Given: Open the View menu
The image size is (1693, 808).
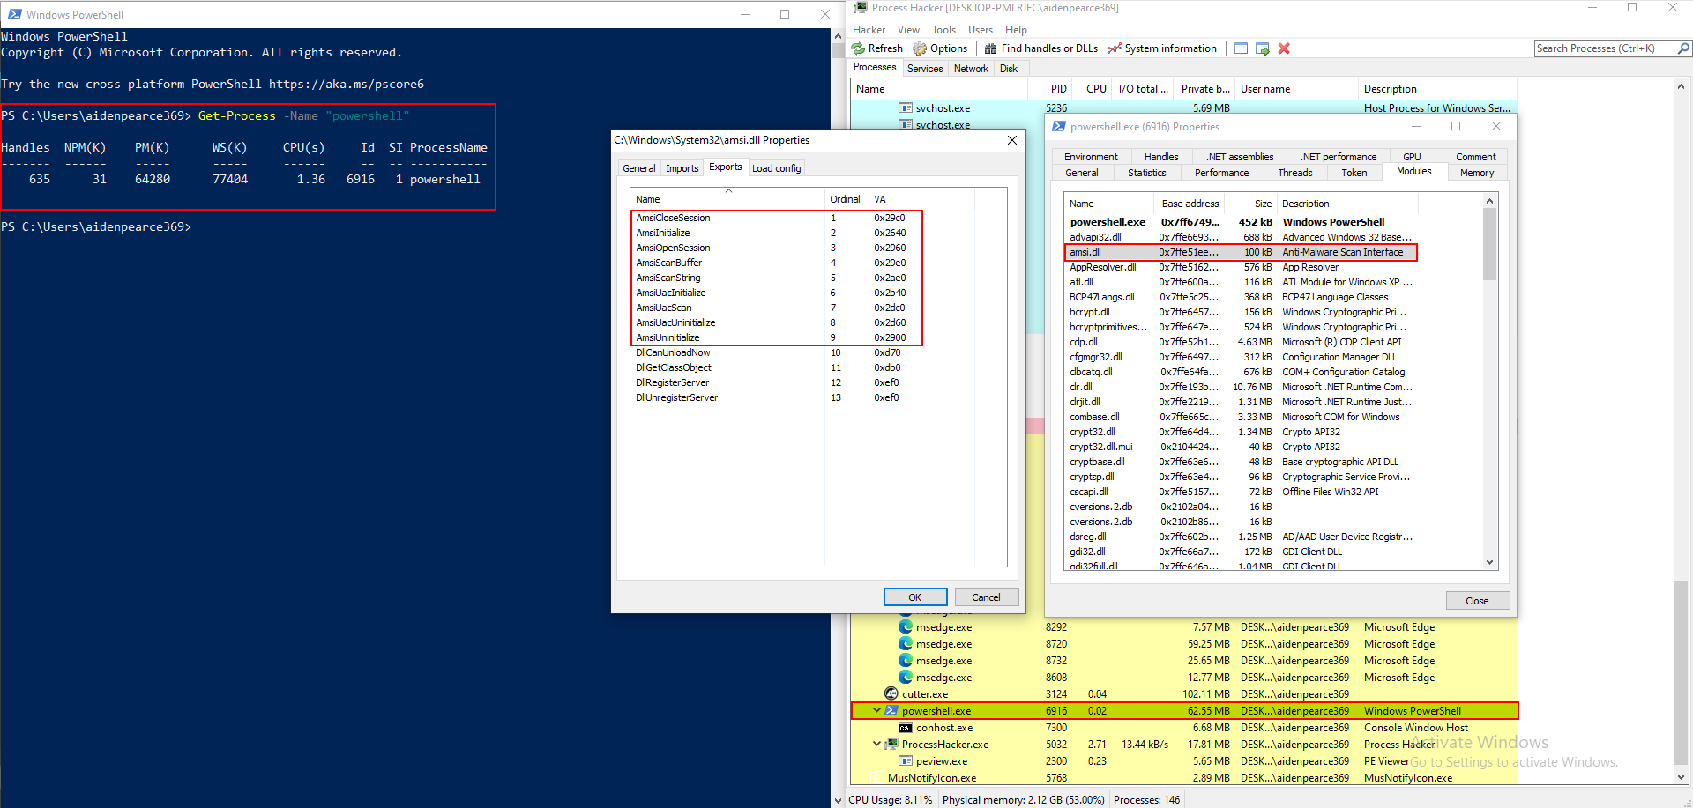Looking at the screenshot, I should pos(908,30).
